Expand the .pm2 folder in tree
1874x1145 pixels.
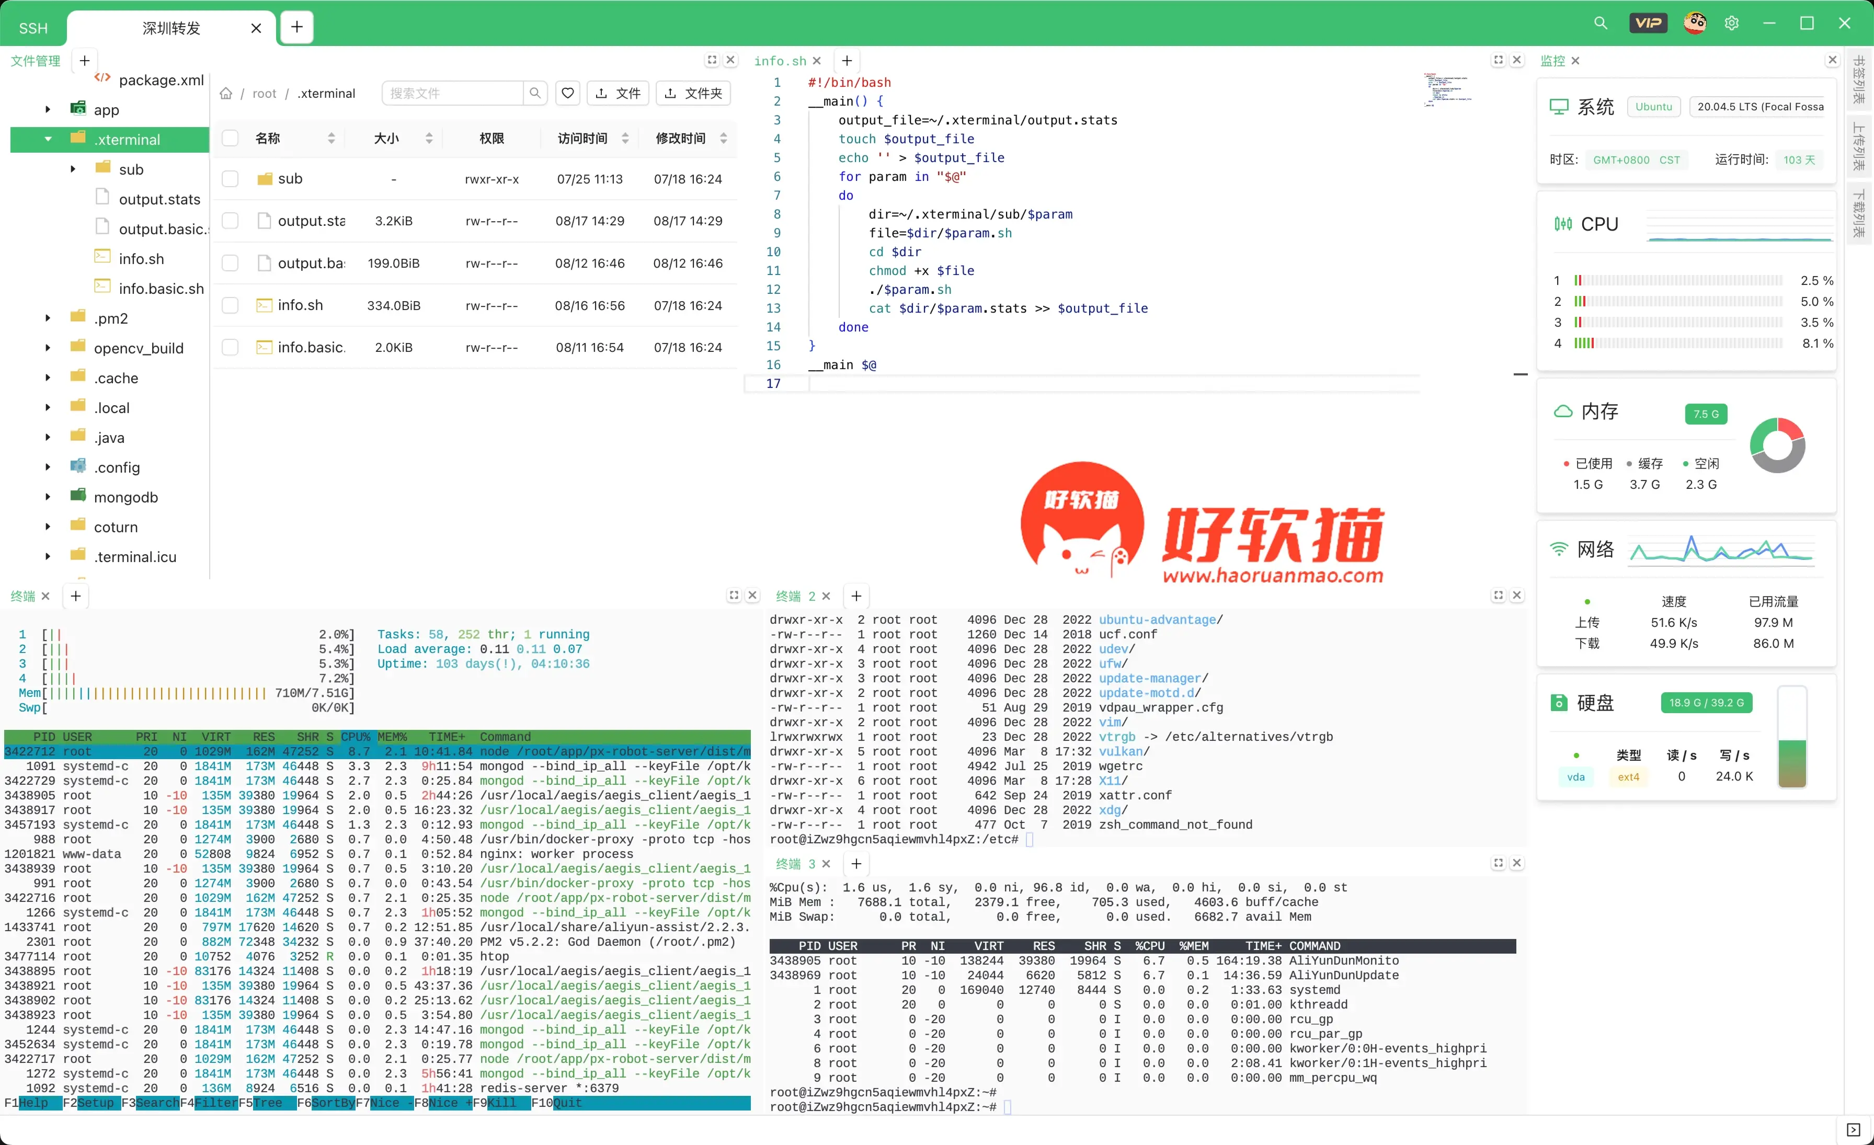click(x=47, y=318)
